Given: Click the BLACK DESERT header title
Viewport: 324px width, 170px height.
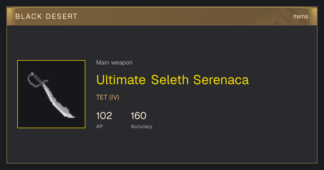Looking at the screenshot, I should pyautogui.click(x=46, y=16).
